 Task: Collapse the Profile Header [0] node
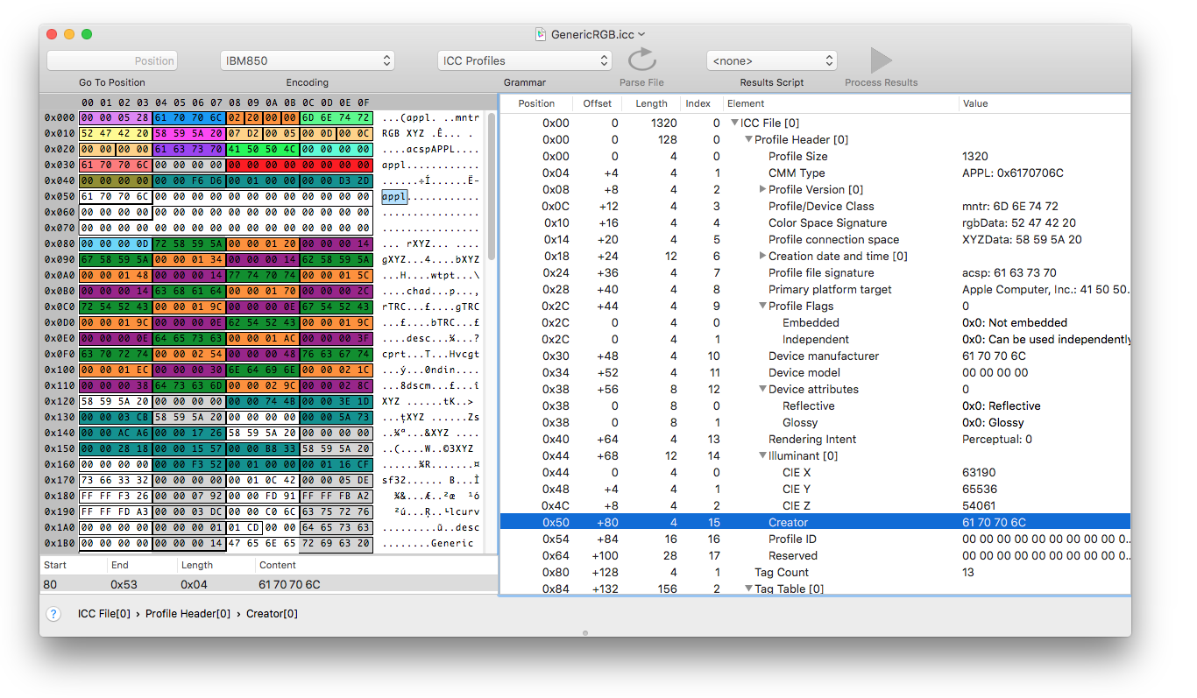(x=748, y=139)
